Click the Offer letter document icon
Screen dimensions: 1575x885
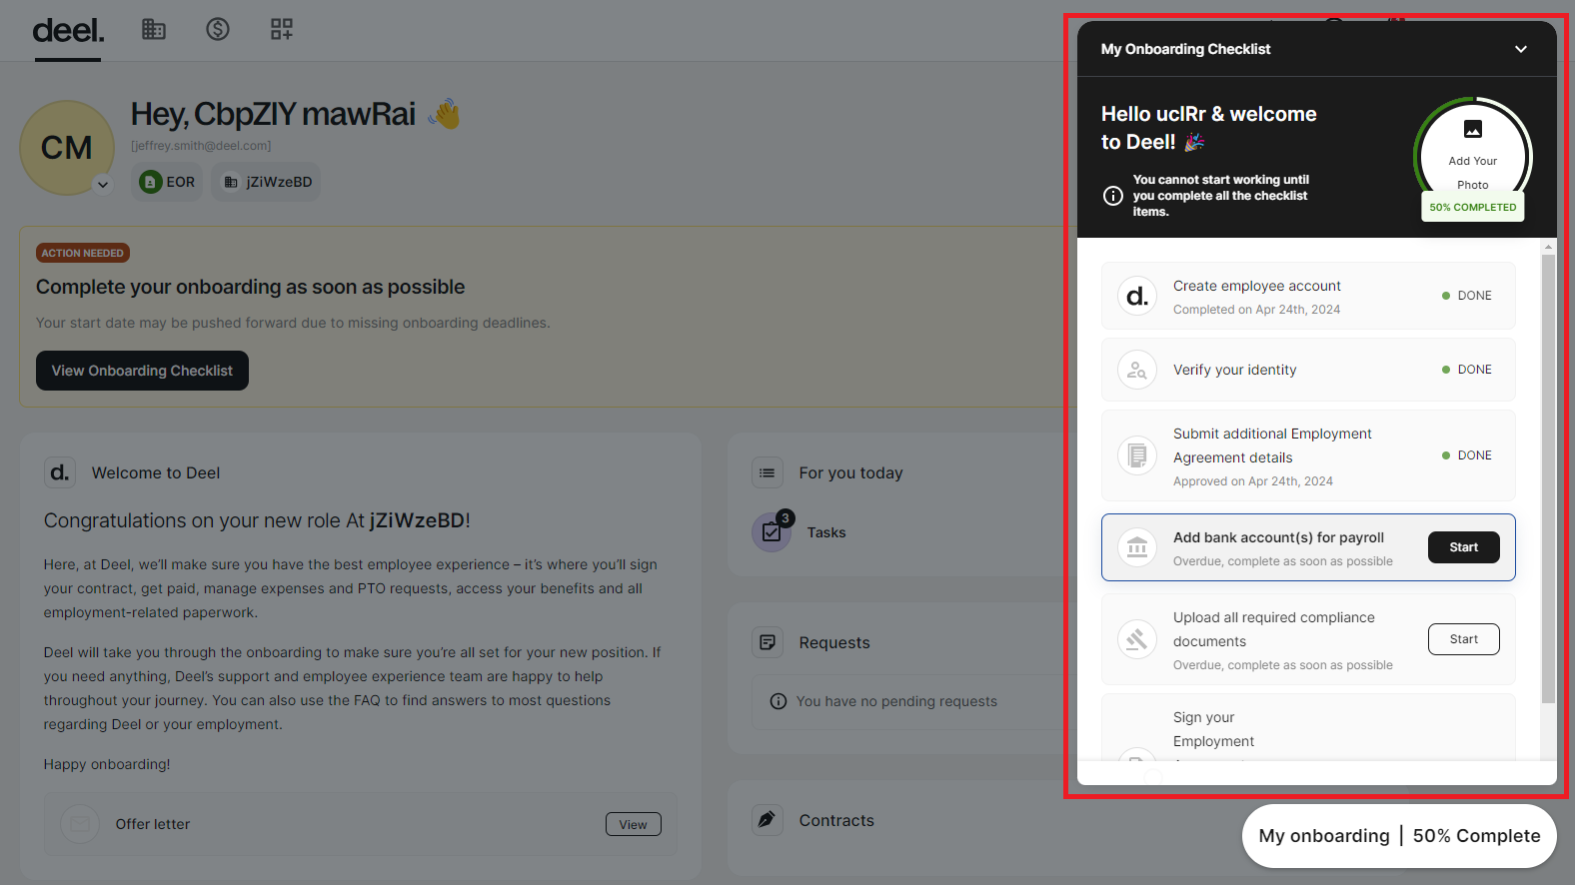pos(80,824)
